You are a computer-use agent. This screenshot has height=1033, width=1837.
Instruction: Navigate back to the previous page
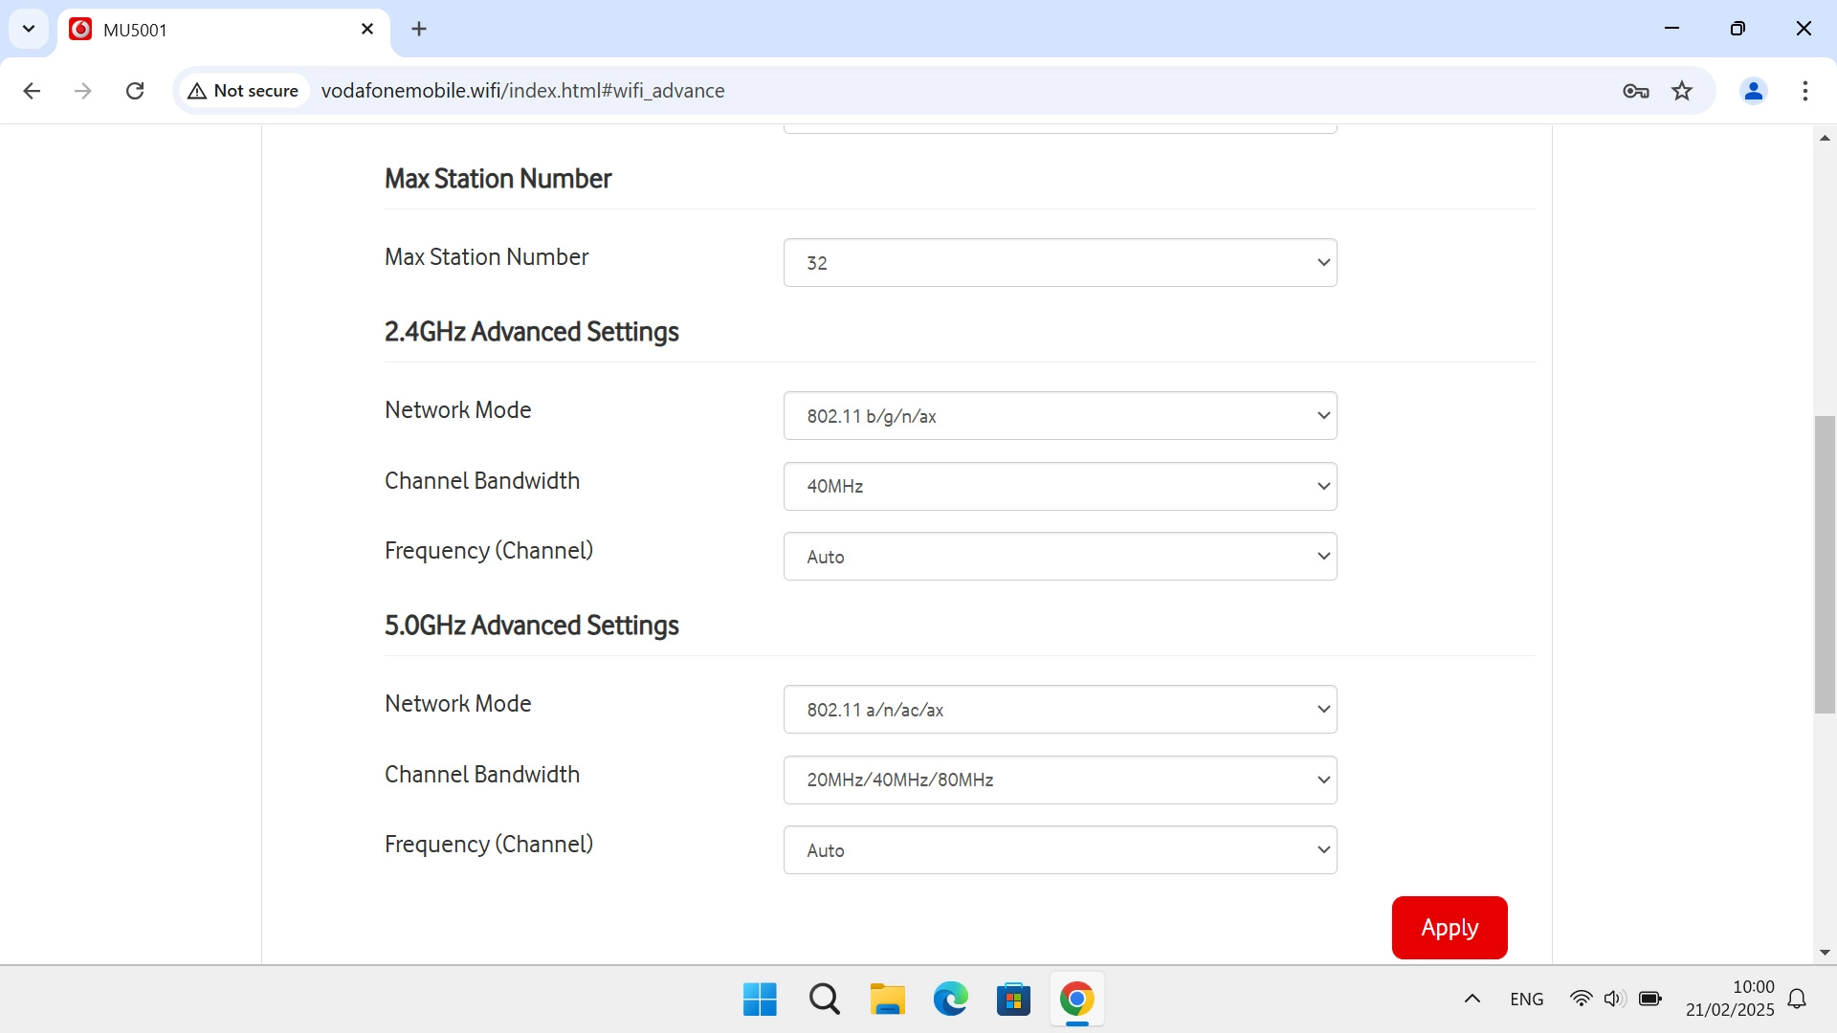tap(32, 90)
